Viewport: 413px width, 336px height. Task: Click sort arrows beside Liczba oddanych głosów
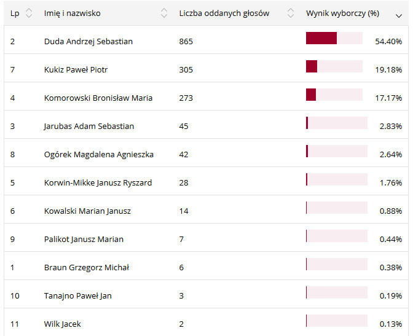tap(290, 14)
